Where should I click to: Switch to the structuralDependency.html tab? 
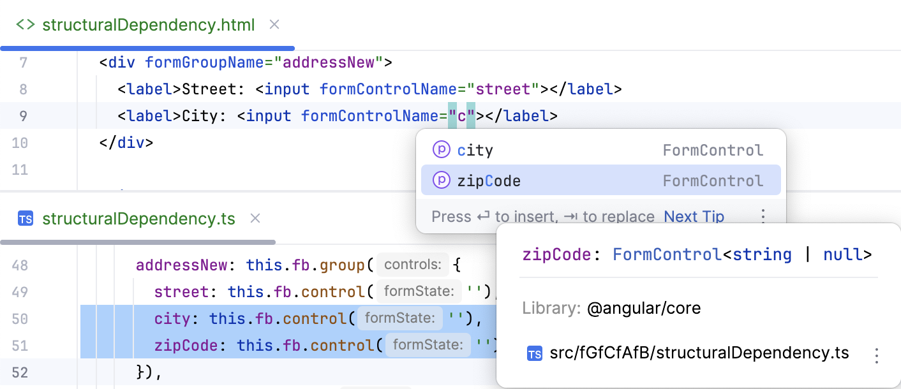[x=147, y=25]
